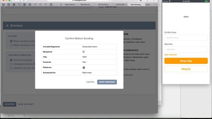The width and height of the screenshot is (212, 119).
Task: Click the Filter field at bottom left
Action: [13, 116]
